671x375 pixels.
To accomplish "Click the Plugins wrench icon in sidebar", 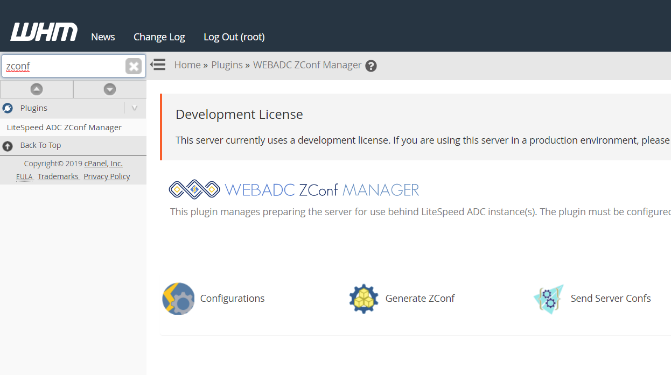I will [8, 109].
